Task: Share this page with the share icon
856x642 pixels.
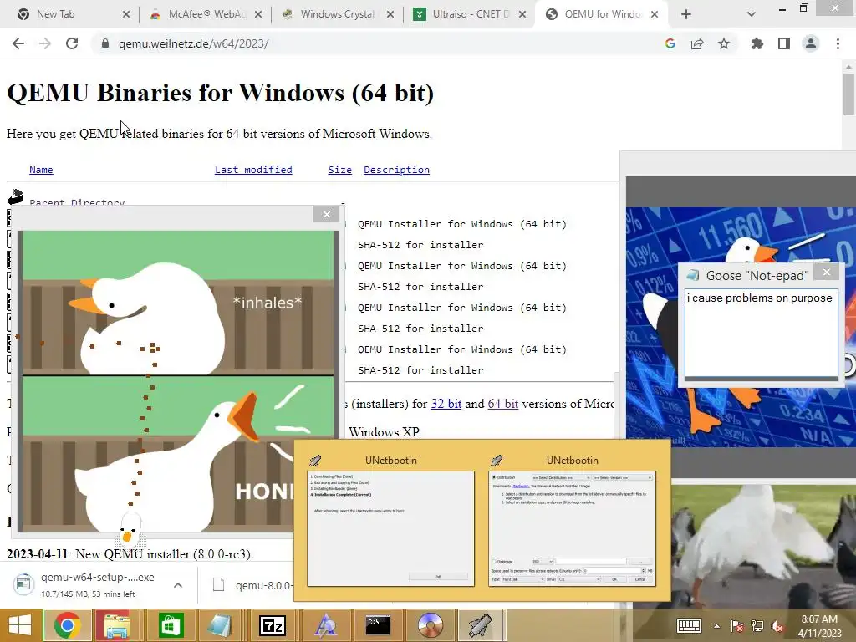Action: (x=696, y=43)
